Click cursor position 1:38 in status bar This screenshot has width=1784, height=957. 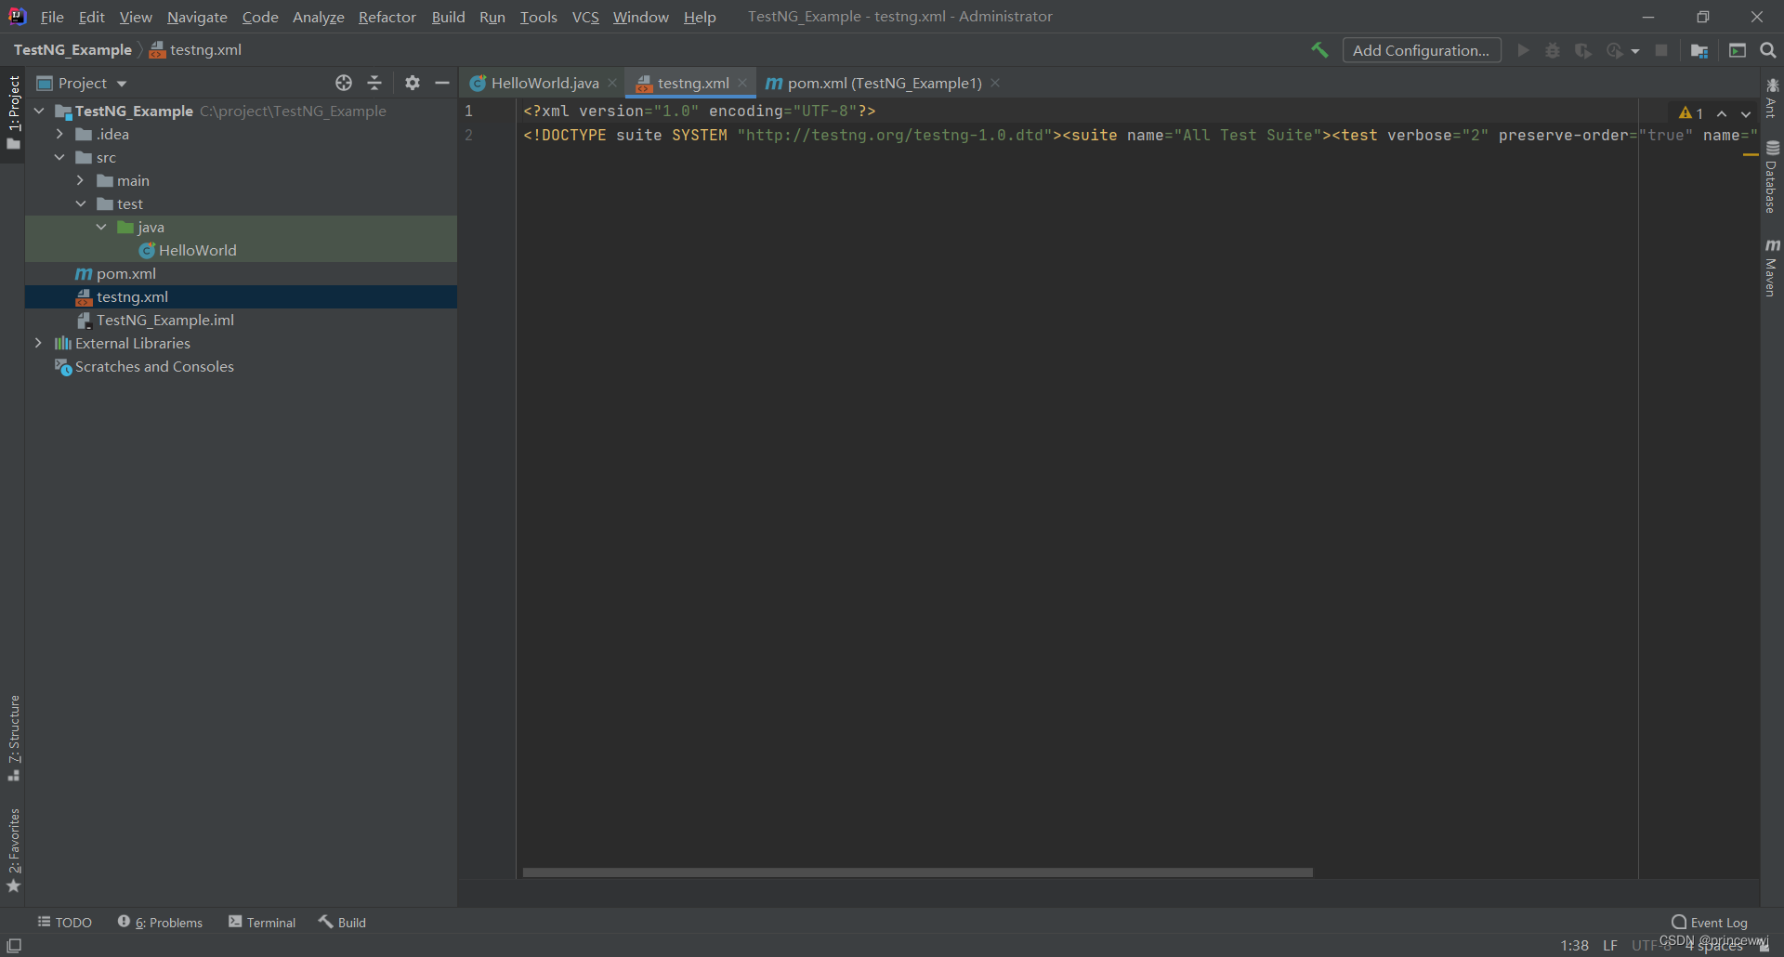[1574, 945]
